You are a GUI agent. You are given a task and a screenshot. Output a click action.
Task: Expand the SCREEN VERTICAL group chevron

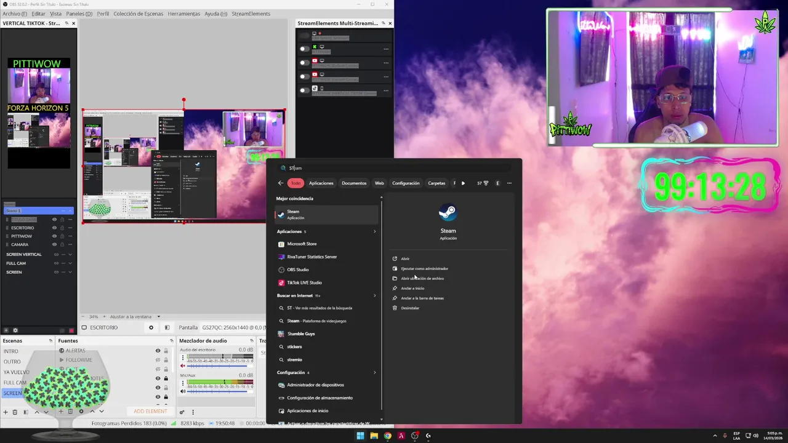[70, 254]
